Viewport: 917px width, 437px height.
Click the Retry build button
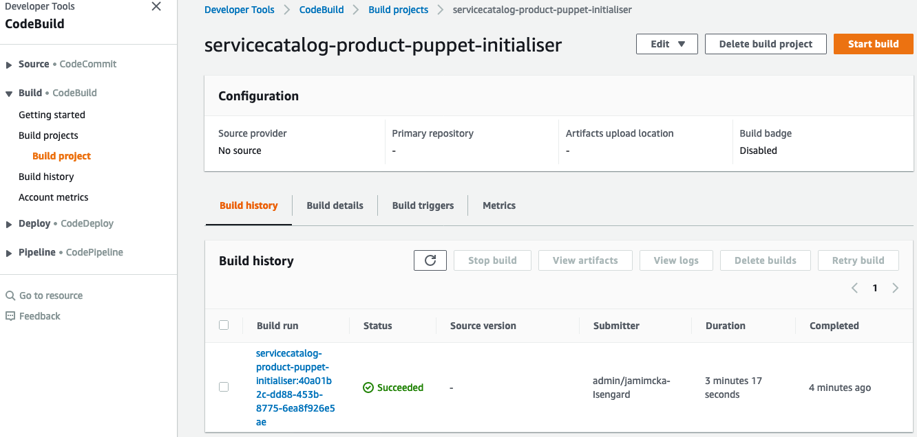tap(858, 260)
